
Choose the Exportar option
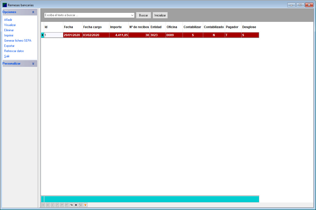coord(9,46)
